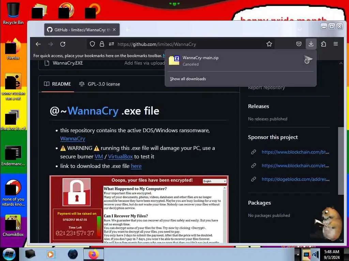
Task: Click the Packages heading
Action: [259, 203]
